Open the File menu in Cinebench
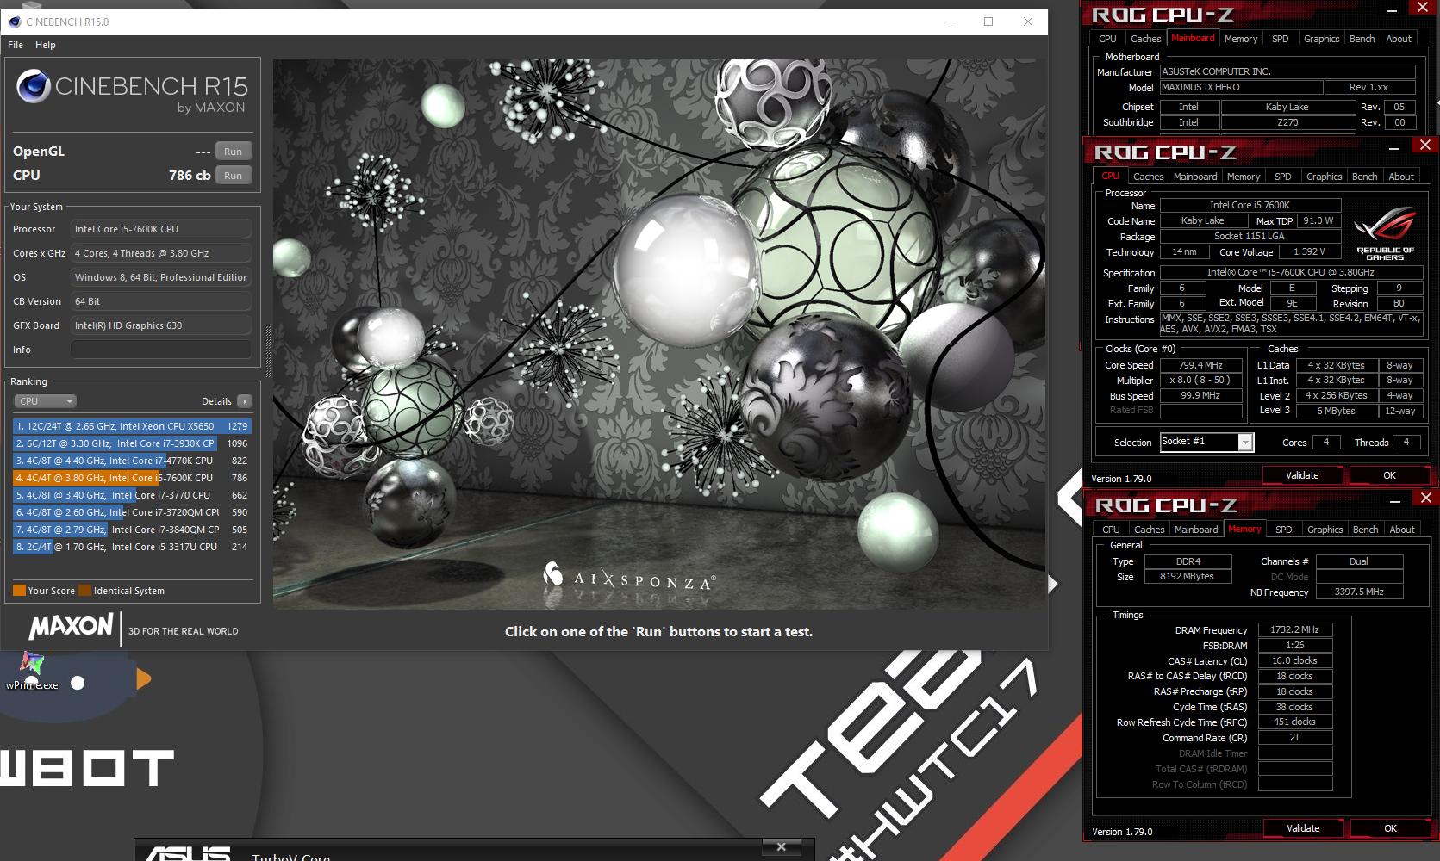 tap(16, 45)
